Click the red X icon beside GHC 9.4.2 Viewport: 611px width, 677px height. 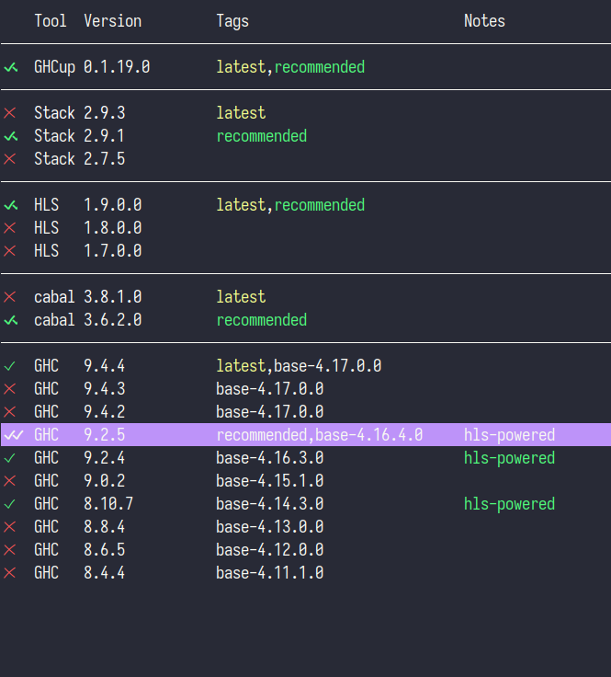(9, 412)
